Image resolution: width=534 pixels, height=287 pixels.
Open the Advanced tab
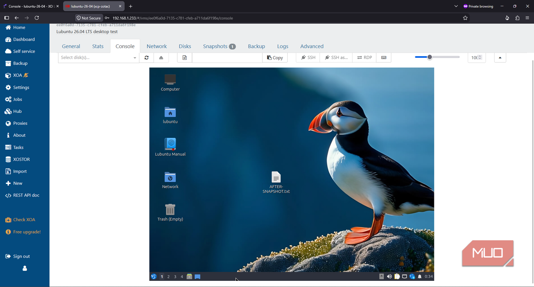(312, 46)
